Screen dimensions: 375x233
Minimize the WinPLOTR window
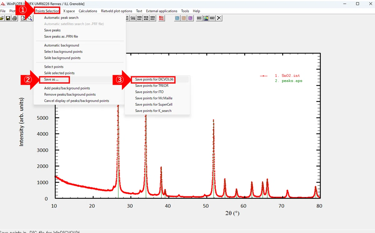(345, 4)
